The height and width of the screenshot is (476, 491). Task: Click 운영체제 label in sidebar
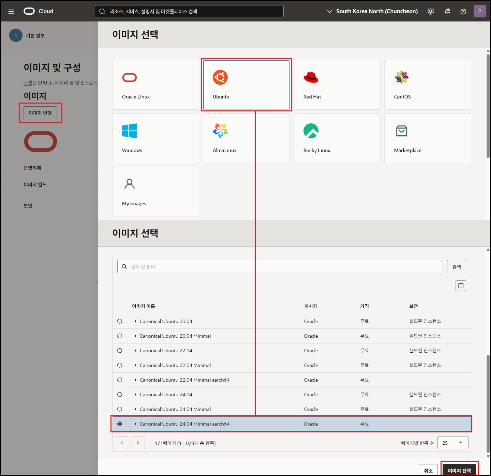(x=32, y=168)
